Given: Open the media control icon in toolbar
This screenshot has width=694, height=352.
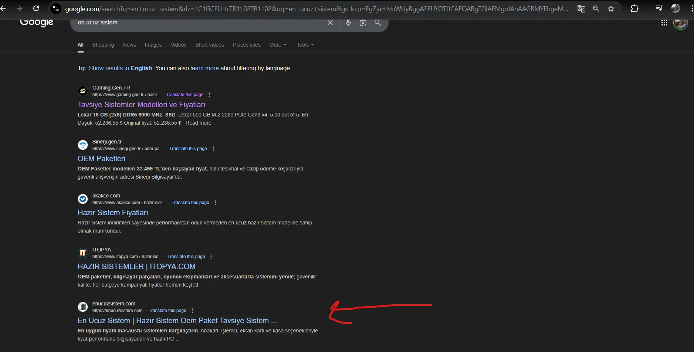Looking at the screenshot, I should pyautogui.click(x=659, y=8).
